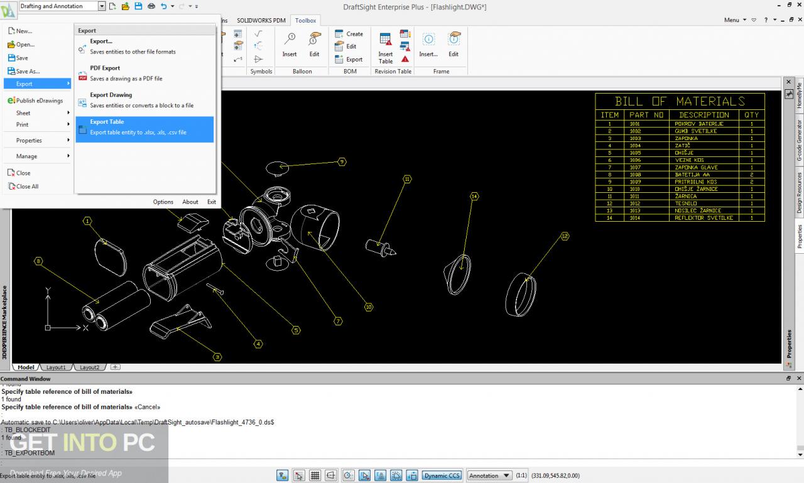The height and width of the screenshot is (483, 804).
Task: Click the Undo arrow in quick access toolbar
Action: (164, 6)
